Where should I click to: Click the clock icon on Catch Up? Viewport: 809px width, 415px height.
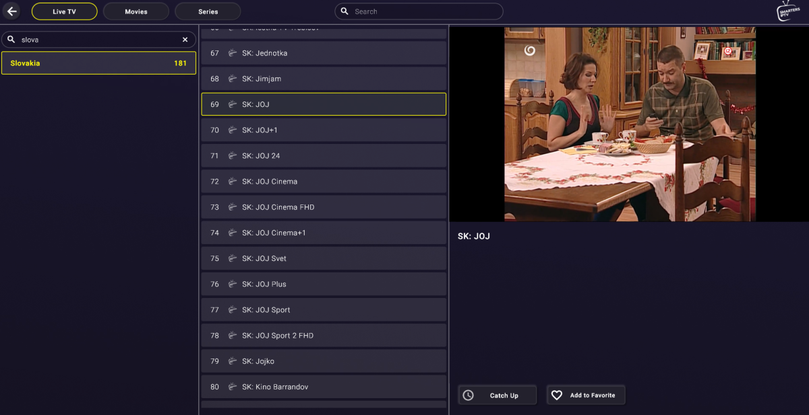click(x=468, y=395)
